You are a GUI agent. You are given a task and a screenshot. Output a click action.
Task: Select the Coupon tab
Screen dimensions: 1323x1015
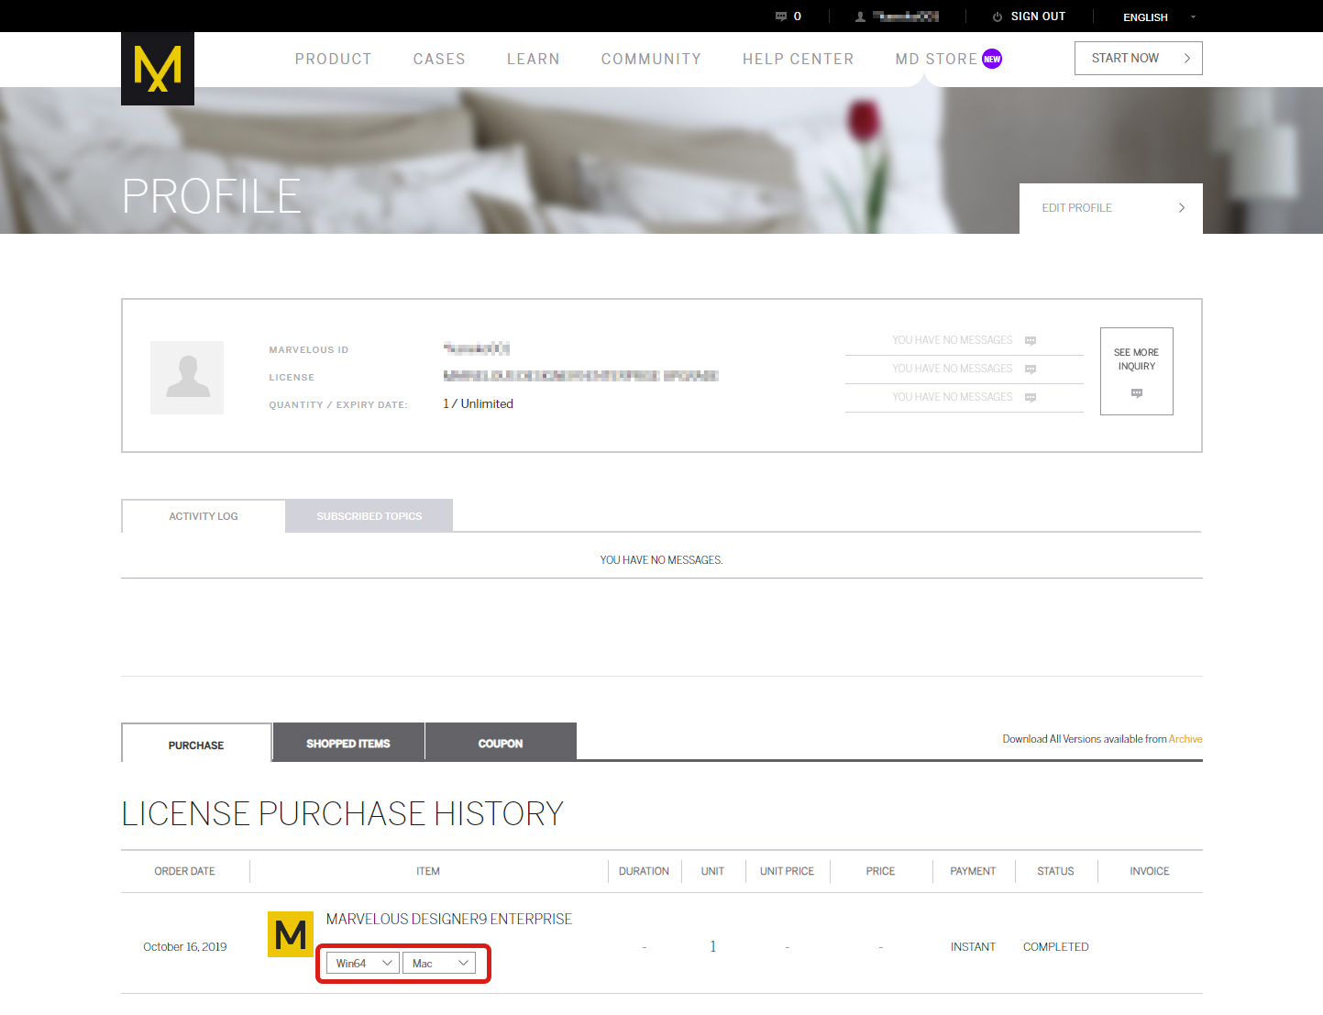501,743
